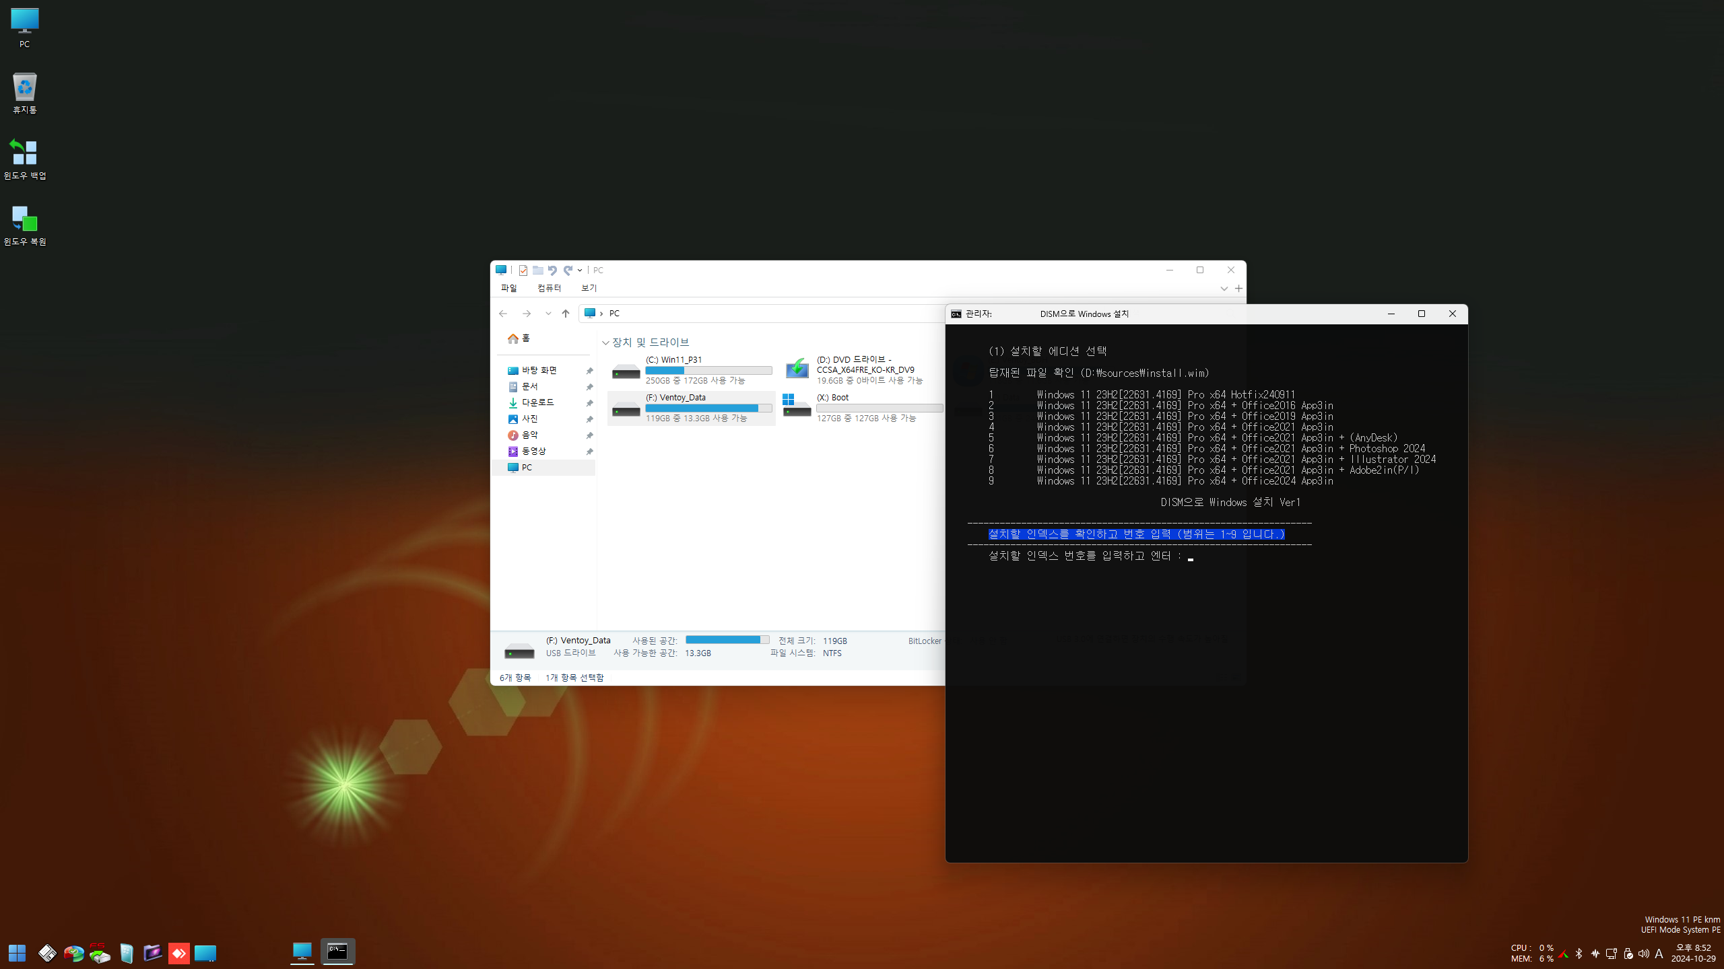Screen dimensions: 1724x969
Task: Open the blue desktop panel icon on taskbar
Action: [205, 953]
